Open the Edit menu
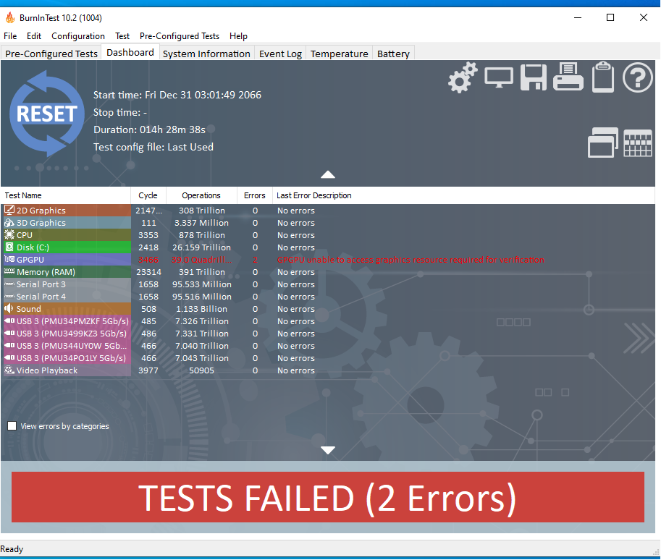661x560 pixels. [x=34, y=36]
